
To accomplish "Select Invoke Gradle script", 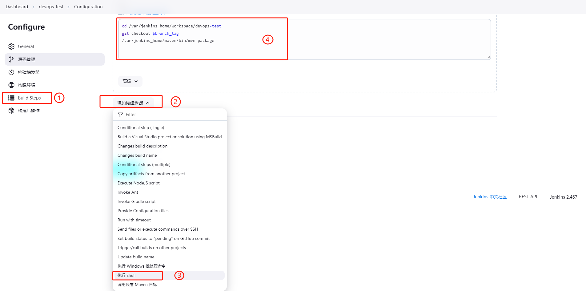I will coord(170,201).
